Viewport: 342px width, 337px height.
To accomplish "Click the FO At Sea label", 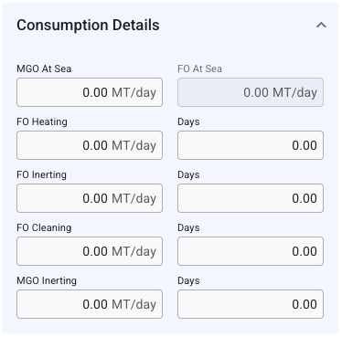I will point(200,68).
